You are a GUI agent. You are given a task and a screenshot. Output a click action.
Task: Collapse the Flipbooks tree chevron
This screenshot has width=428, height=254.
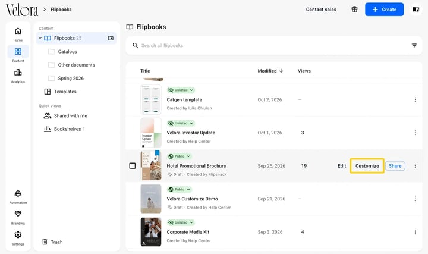[40, 38]
